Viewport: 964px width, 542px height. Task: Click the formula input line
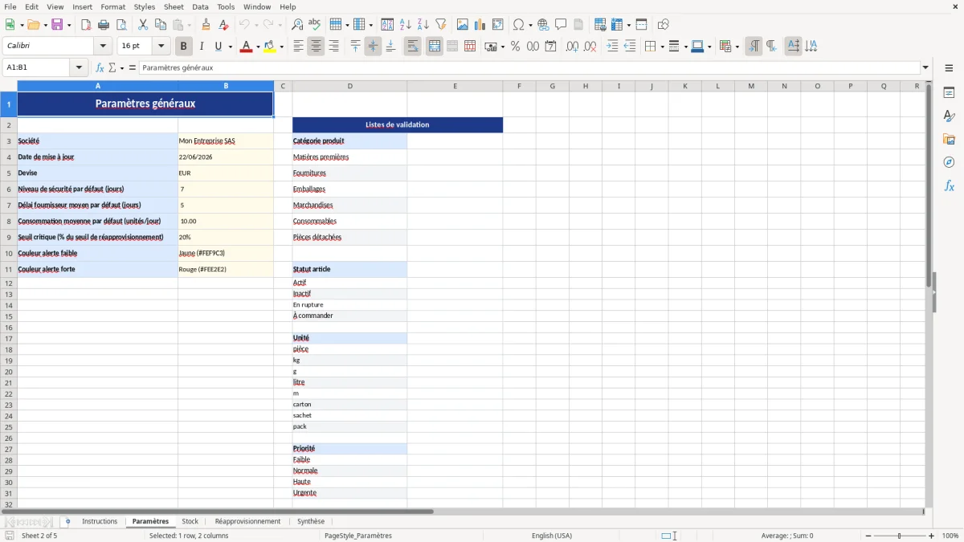(x=529, y=68)
